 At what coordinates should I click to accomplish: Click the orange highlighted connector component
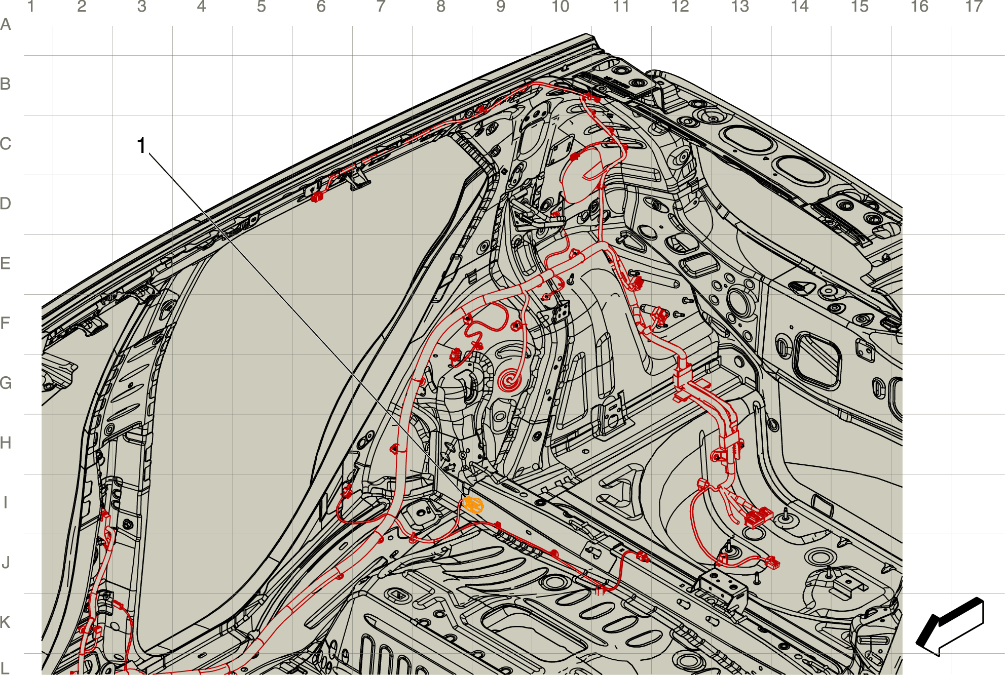[472, 504]
